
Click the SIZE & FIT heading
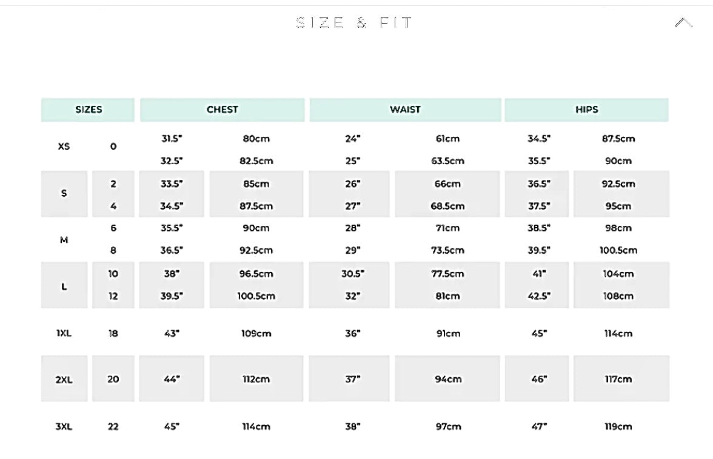[x=355, y=23]
